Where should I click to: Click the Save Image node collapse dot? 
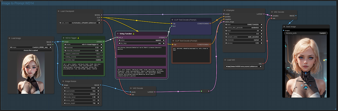click(x=284, y=27)
